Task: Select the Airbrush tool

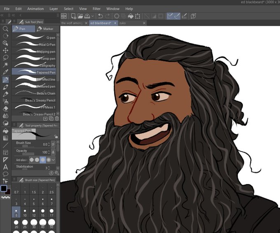Action: (x=5, y=101)
